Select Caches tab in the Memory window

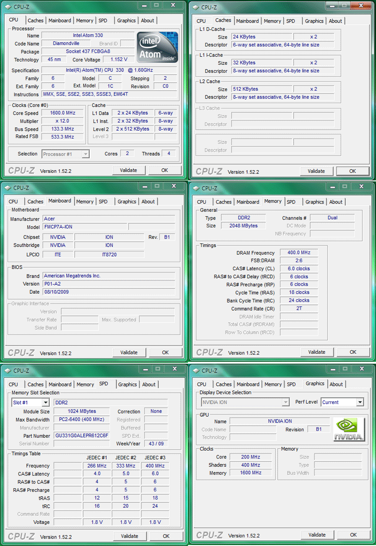pyautogui.click(x=224, y=202)
